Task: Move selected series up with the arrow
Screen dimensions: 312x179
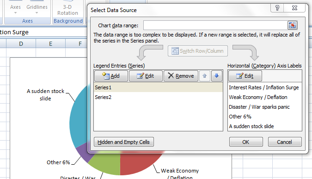Action: tap(205, 76)
